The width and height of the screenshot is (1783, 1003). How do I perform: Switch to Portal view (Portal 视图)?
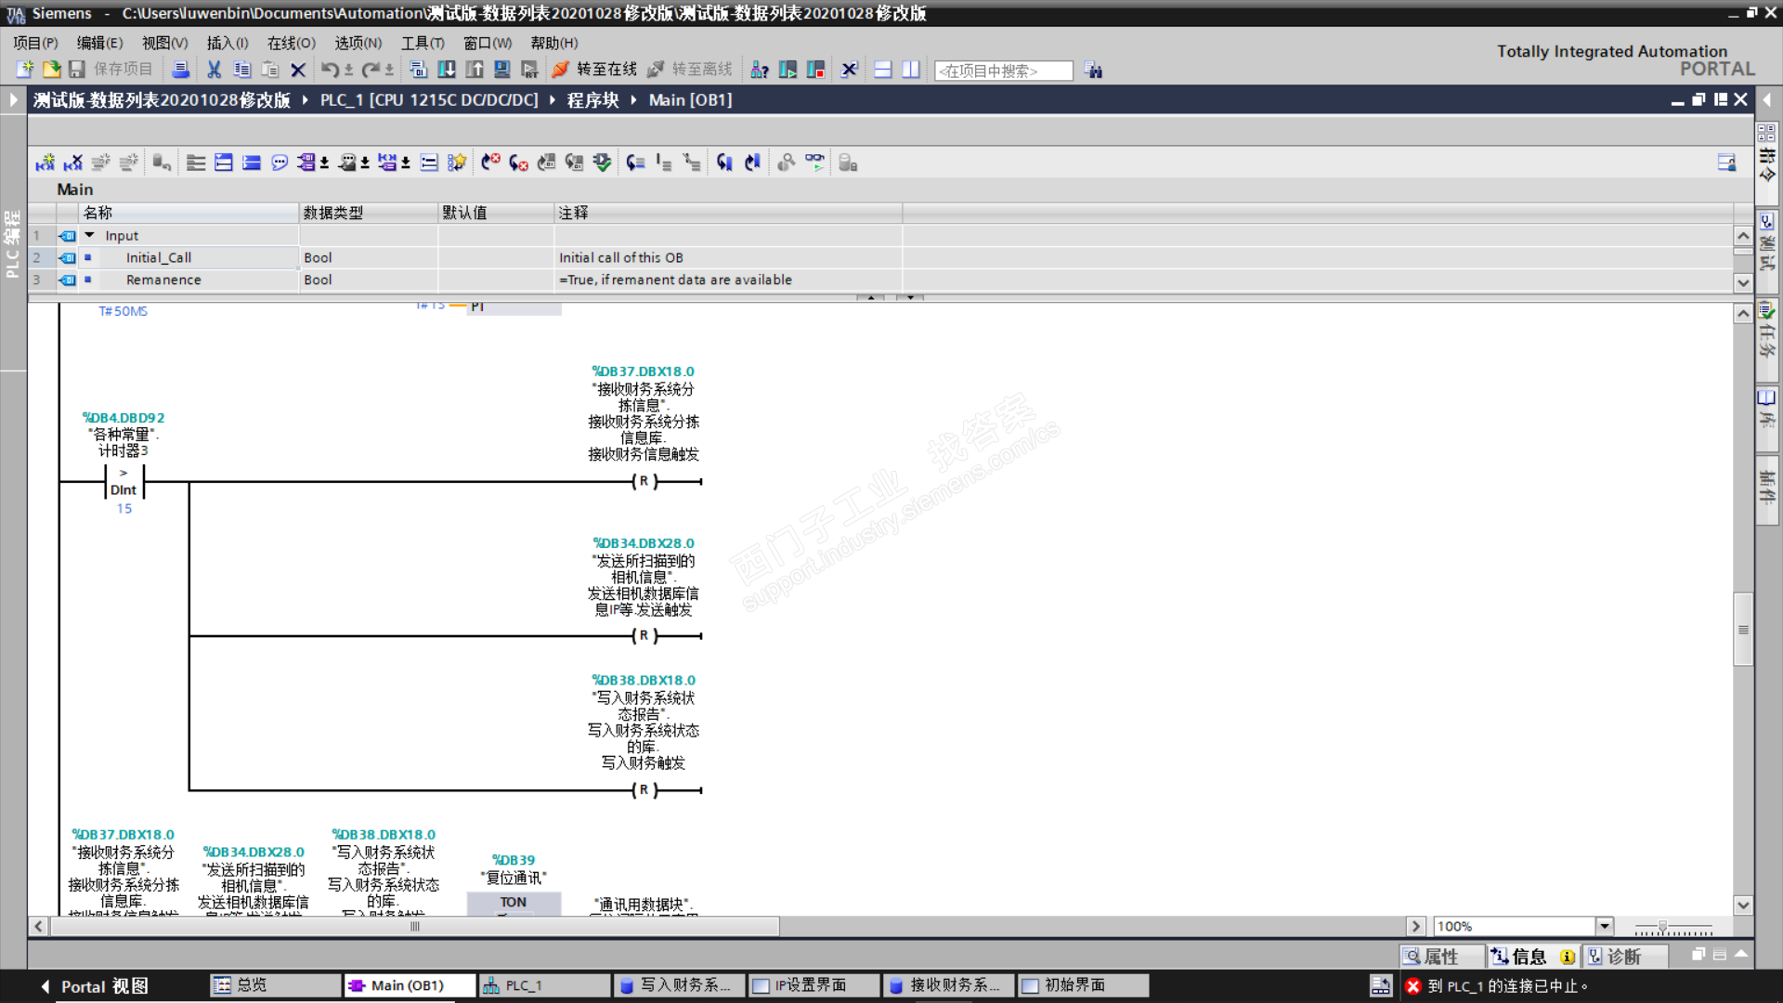click(93, 986)
